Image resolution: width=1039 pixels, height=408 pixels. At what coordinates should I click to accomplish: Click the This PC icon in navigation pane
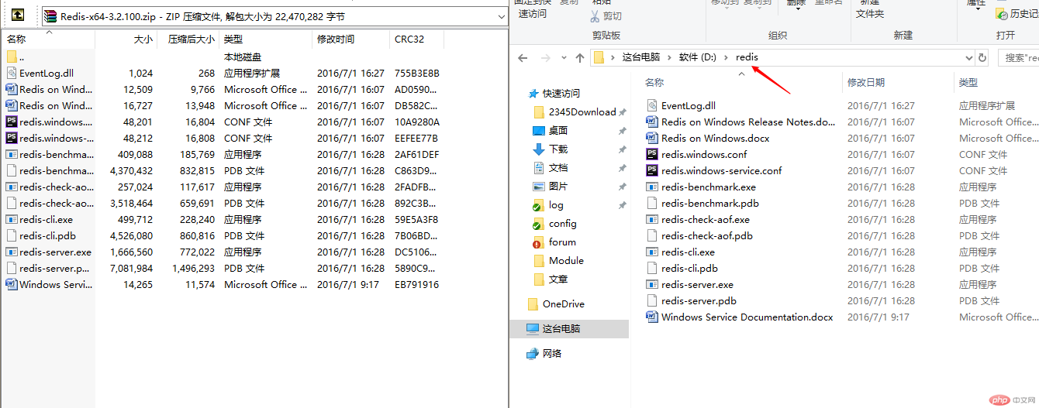tap(533, 328)
